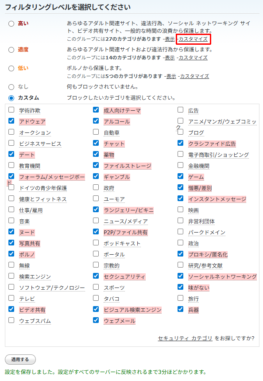The width and height of the screenshot is (263, 381).
Task: Uncheck the ギャンブル checkbox
Action: 96,176
